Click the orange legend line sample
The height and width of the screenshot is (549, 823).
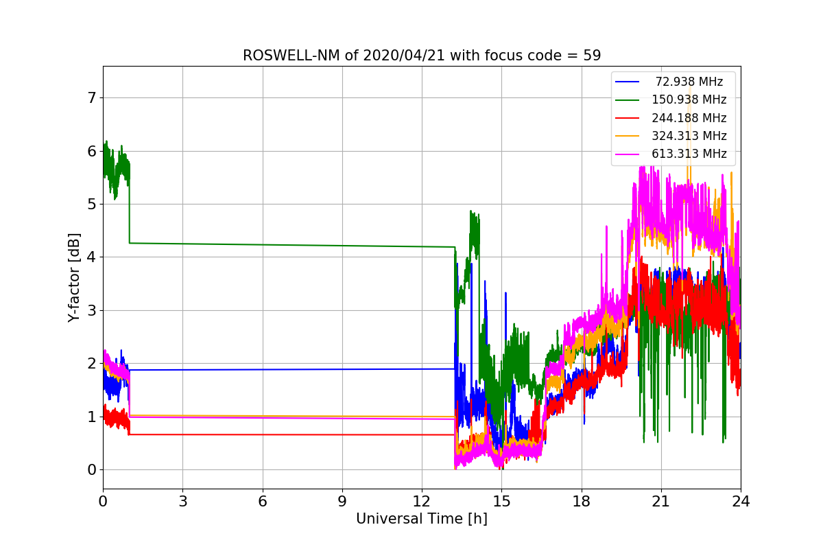pos(628,136)
